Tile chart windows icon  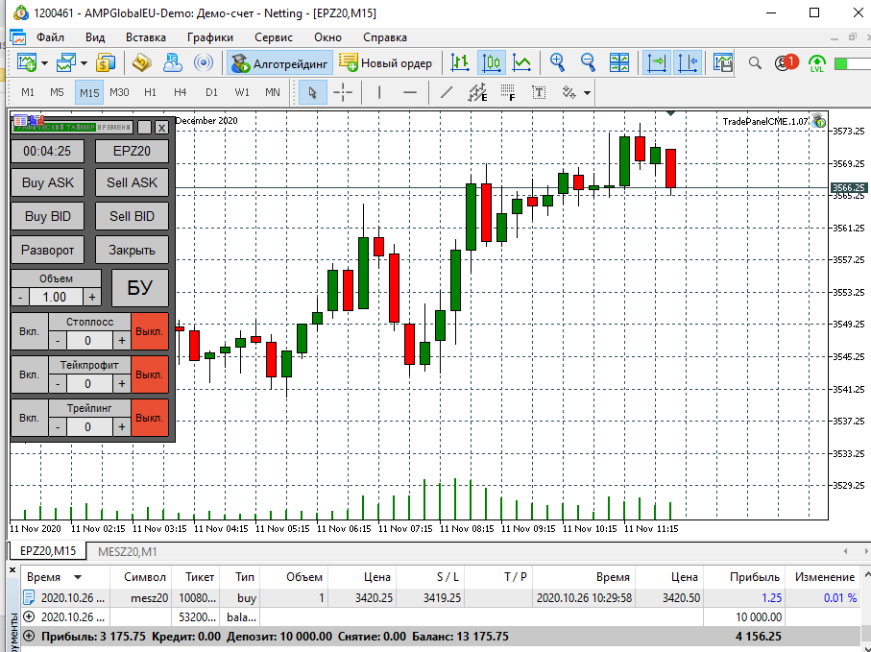click(619, 62)
